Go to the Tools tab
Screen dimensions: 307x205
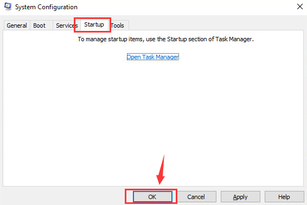pyautogui.click(x=118, y=25)
